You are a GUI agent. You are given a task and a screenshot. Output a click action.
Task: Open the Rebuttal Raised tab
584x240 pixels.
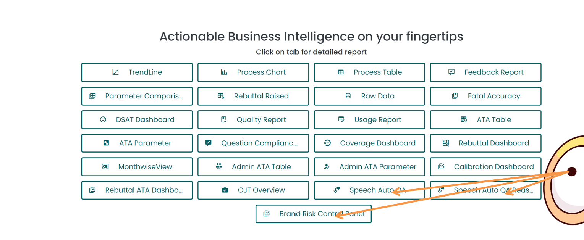(253, 96)
